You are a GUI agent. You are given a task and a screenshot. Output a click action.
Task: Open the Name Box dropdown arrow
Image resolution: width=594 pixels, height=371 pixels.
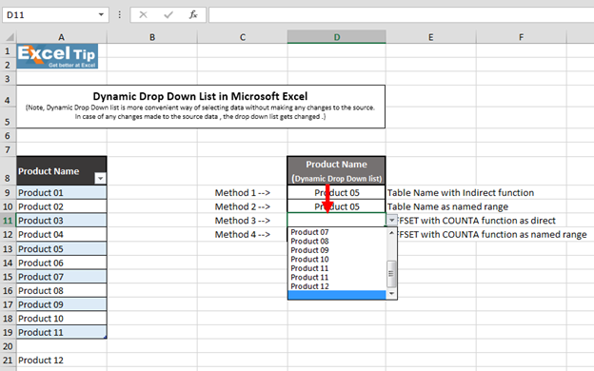tap(101, 15)
